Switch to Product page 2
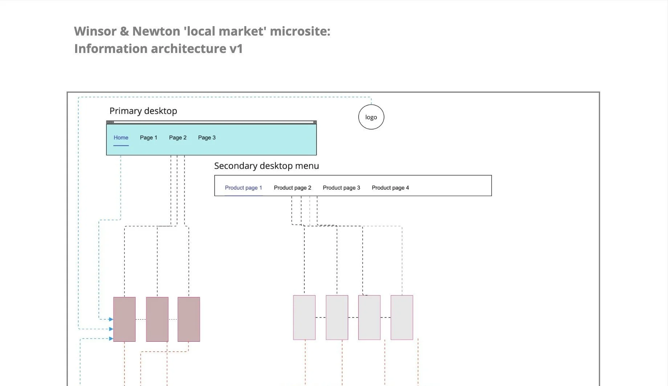 pyautogui.click(x=292, y=188)
